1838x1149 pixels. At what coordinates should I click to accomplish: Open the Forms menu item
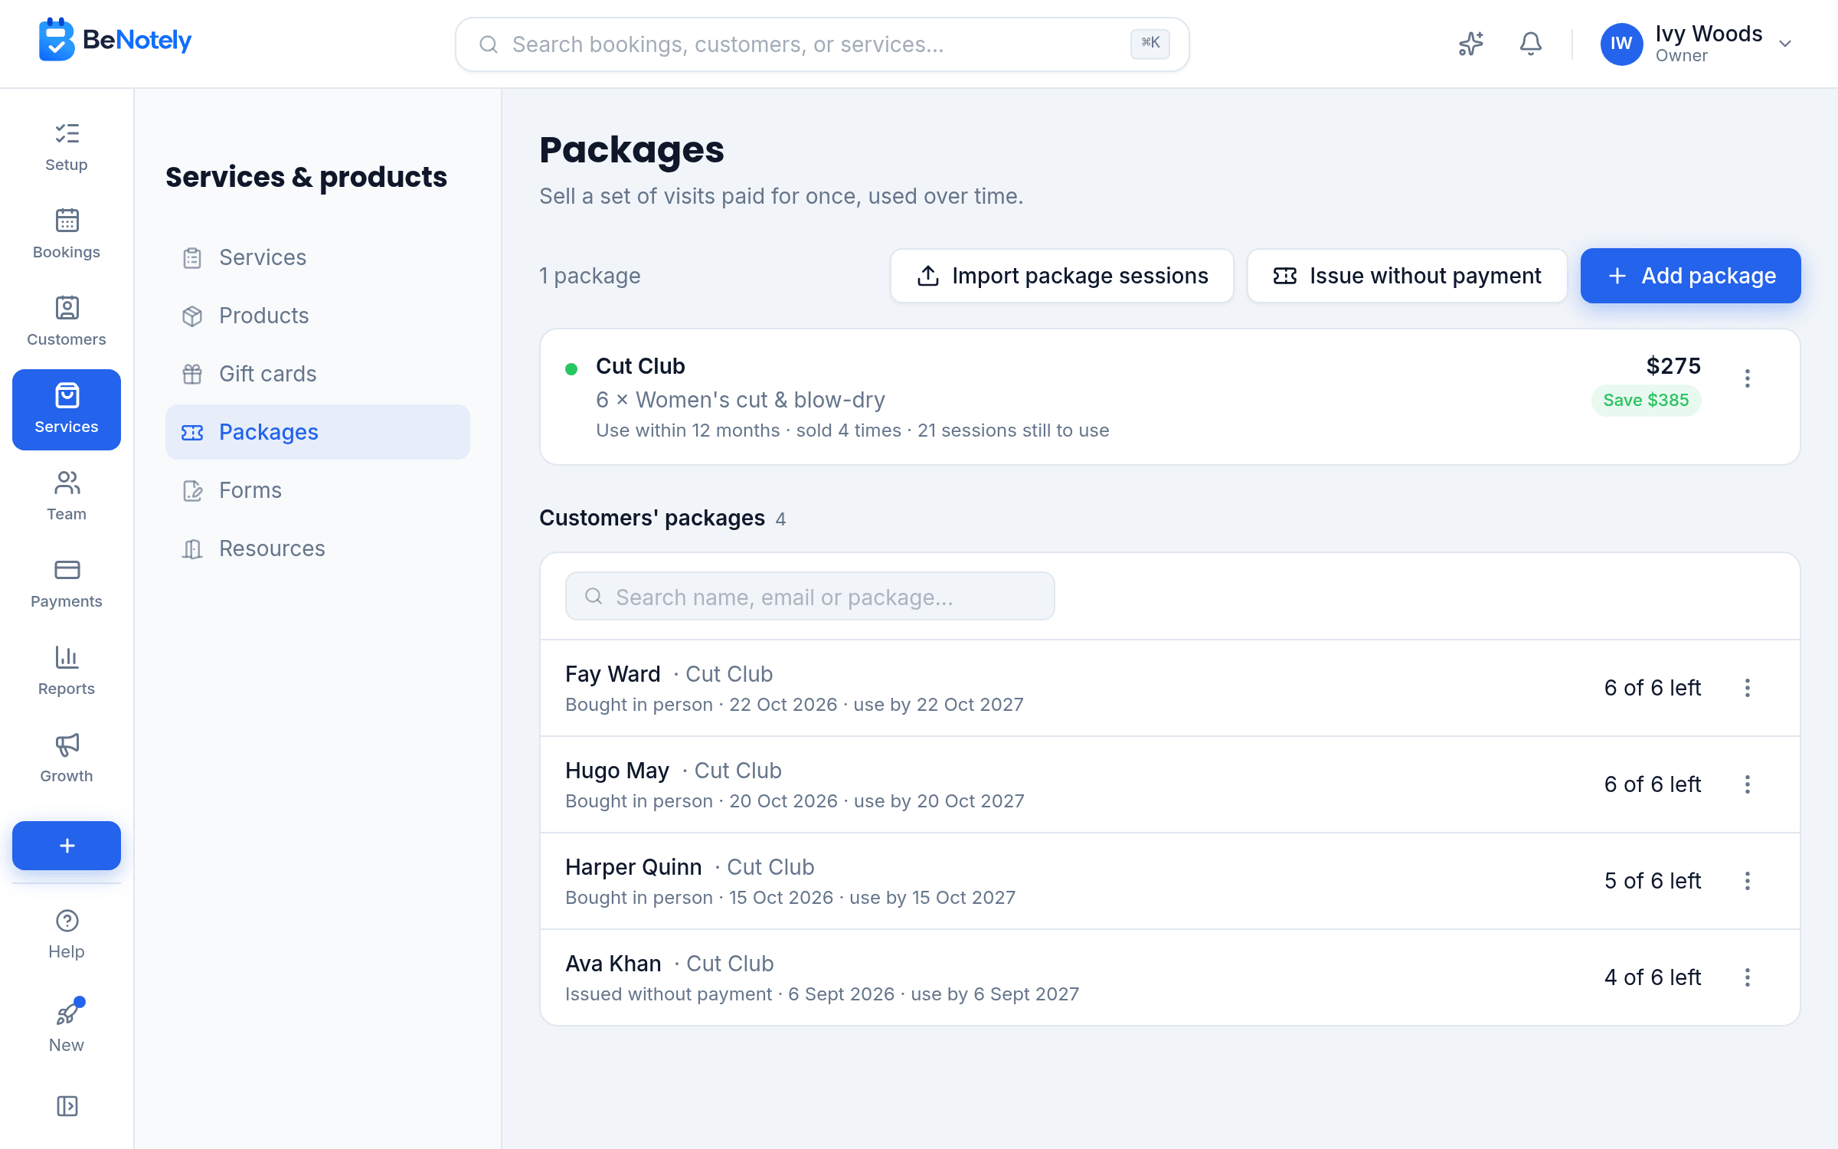[318, 490]
